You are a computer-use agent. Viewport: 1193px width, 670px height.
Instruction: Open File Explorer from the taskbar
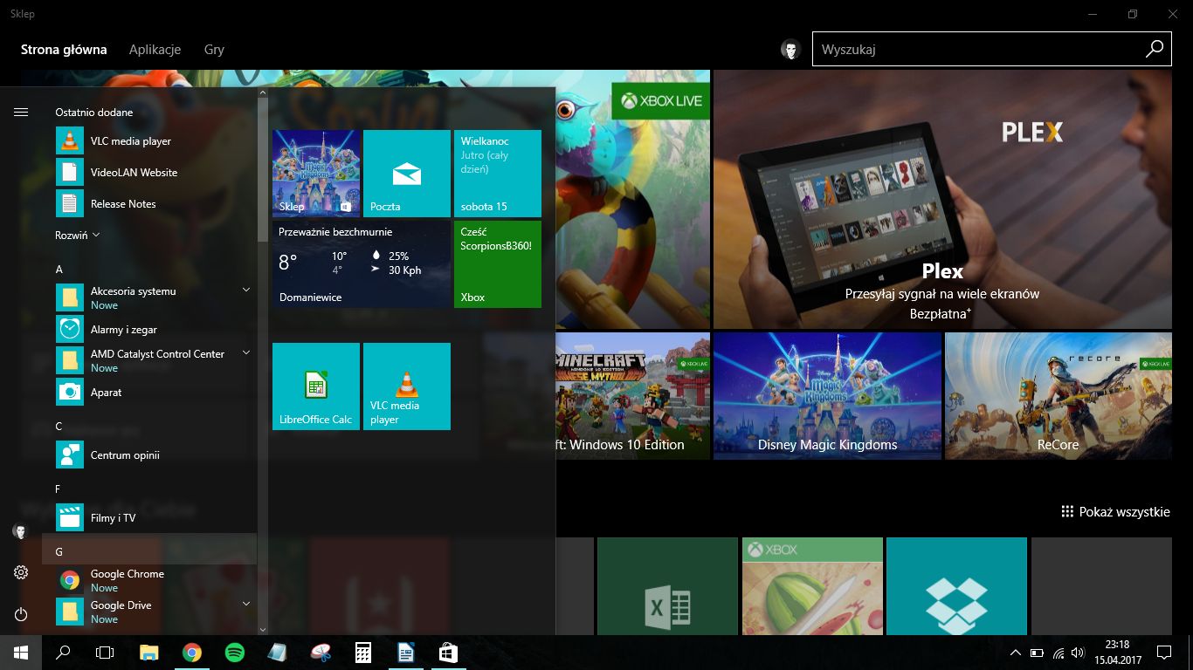pos(149,653)
